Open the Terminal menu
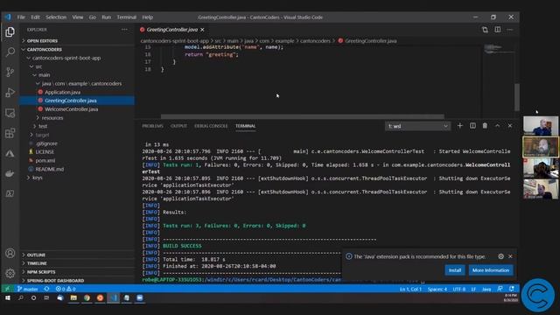This screenshot has width=560, height=315. coord(126,17)
